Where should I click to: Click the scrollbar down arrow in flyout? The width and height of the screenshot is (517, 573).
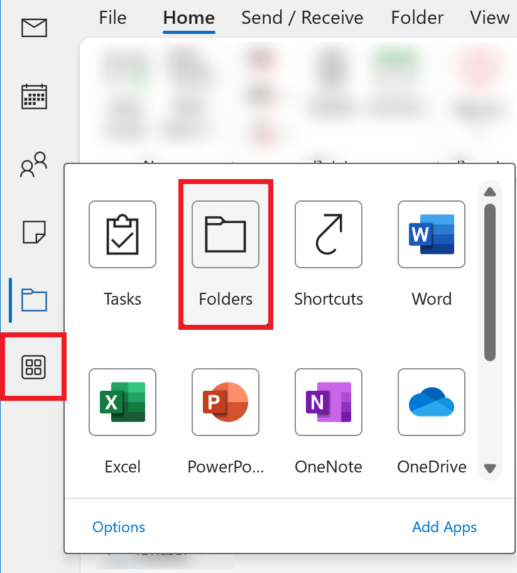(x=491, y=468)
